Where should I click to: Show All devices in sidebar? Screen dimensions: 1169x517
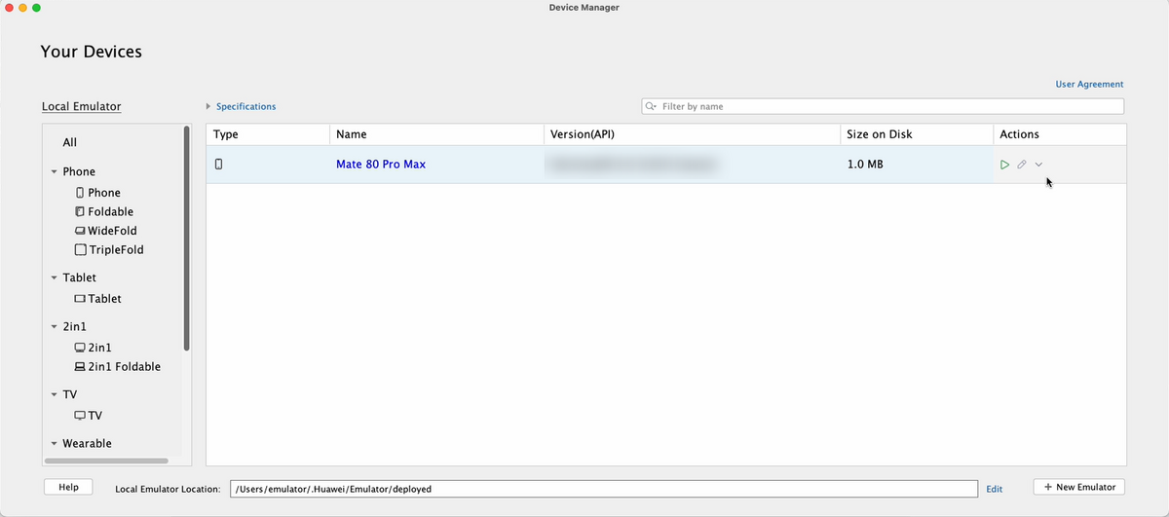(x=70, y=142)
